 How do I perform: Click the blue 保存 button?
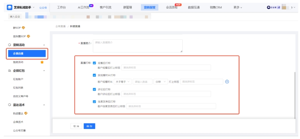point(89,126)
